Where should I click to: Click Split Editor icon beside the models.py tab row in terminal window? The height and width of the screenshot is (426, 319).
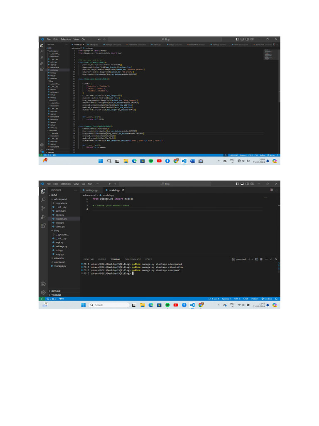coord(271,190)
